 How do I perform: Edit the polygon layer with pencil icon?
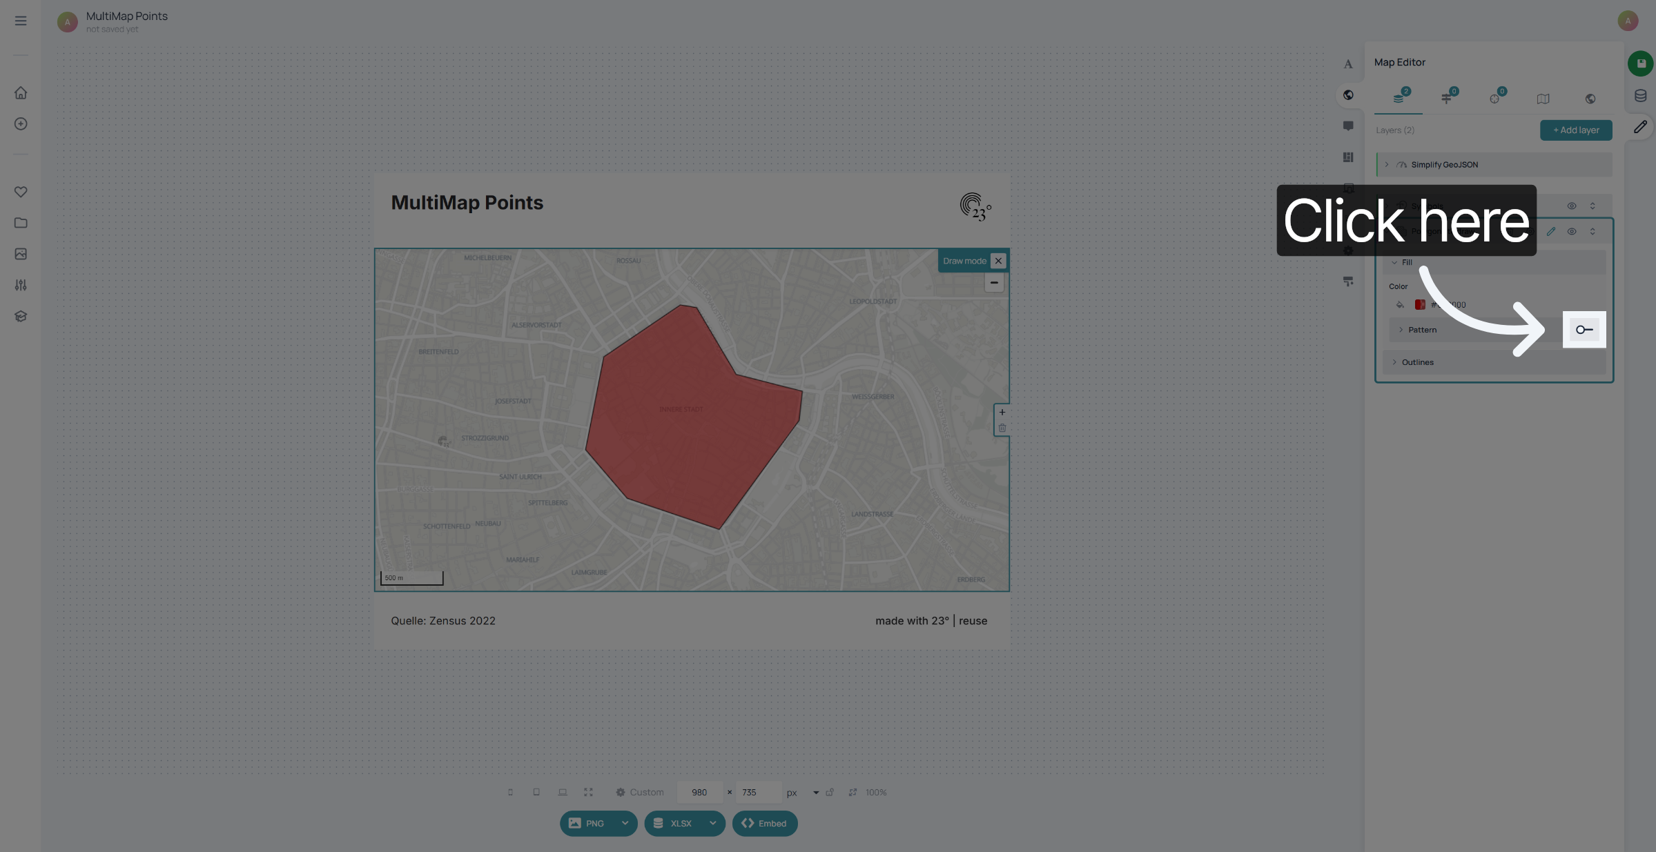1550,232
